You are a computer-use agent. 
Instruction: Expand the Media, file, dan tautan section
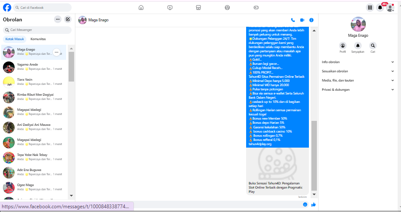coord(358,80)
